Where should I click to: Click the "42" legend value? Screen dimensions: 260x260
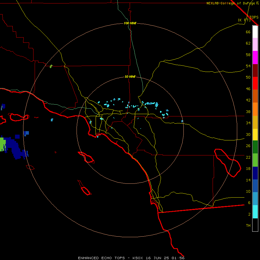click(x=248, y=100)
